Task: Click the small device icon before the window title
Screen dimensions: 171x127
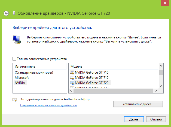Action: point(14,13)
